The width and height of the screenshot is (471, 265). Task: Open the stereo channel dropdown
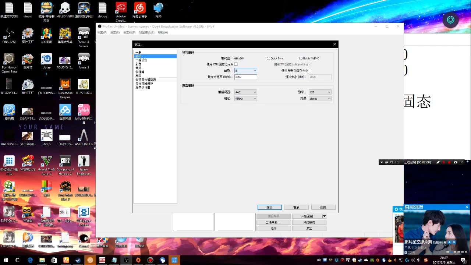coord(320,99)
